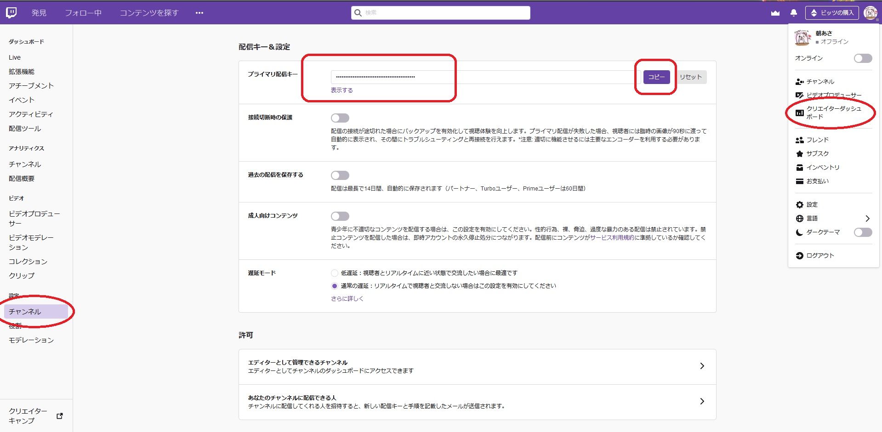882x432 pixels.
Task: Open the お支払い icon in user menu
Action: click(799, 181)
